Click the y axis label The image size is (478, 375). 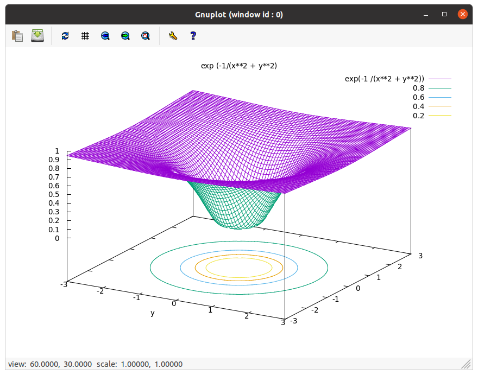(x=152, y=313)
